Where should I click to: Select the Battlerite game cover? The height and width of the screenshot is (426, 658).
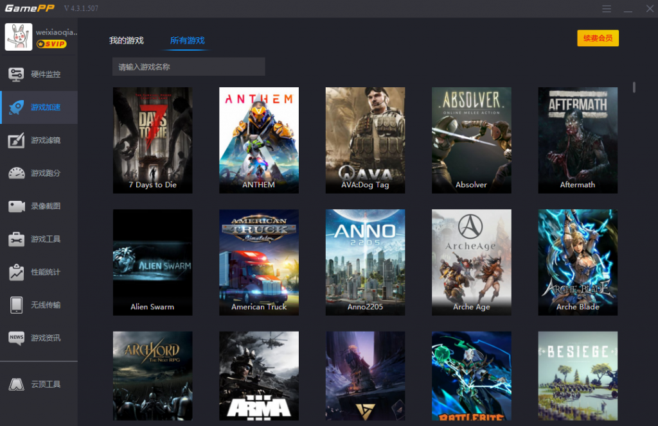(x=472, y=376)
